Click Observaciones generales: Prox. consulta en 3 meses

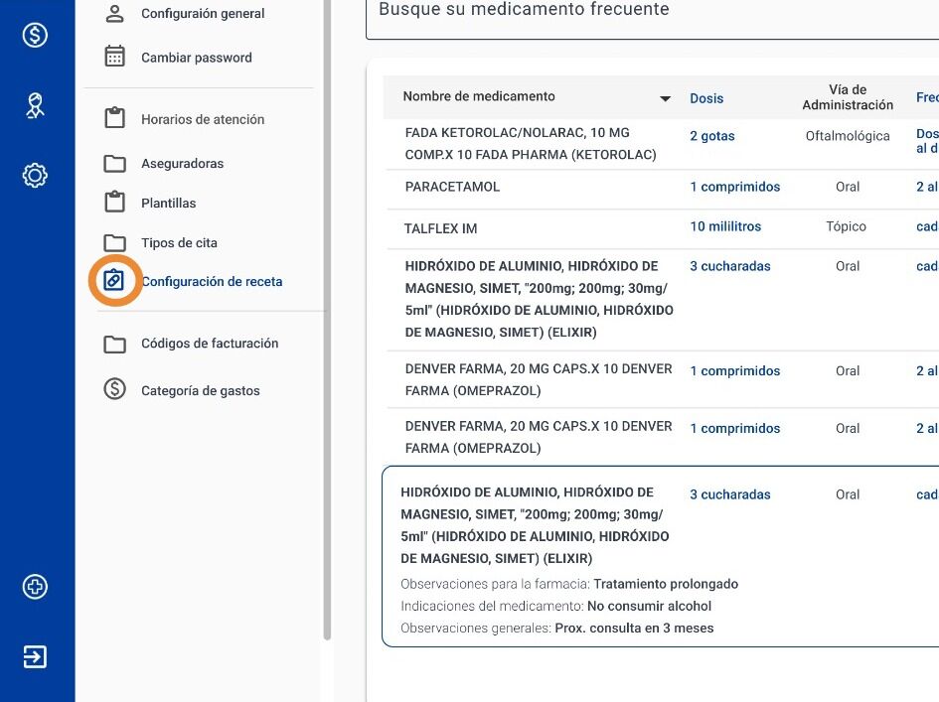[x=556, y=629]
